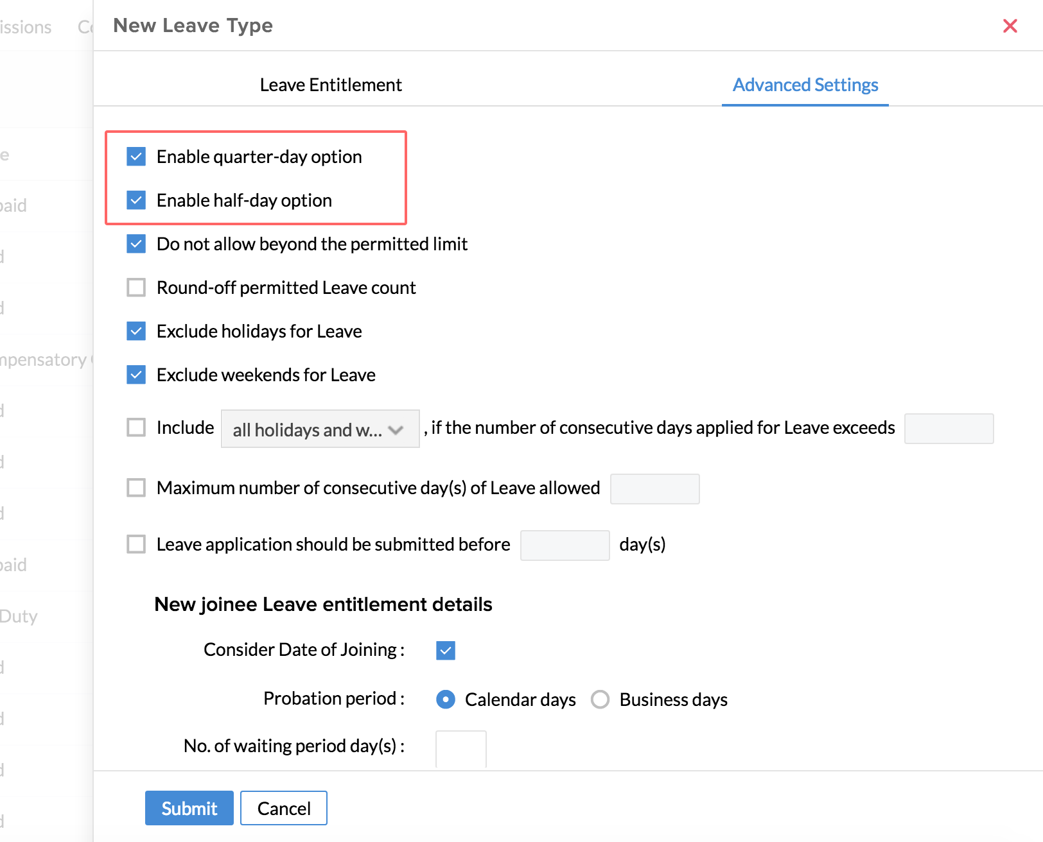Switch to the Leave Entitlement tab
The width and height of the screenshot is (1043, 842).
(331, 85)
